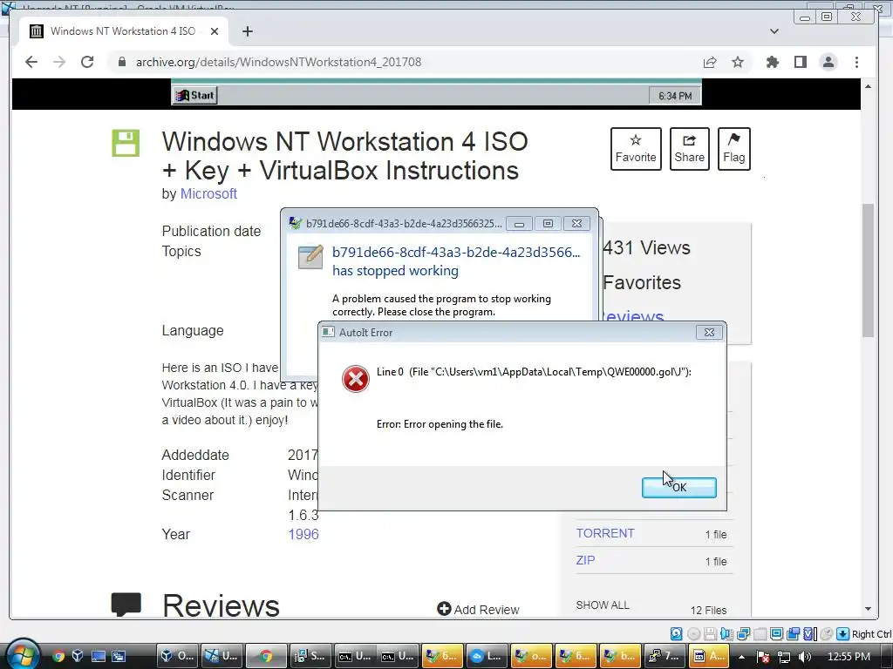Click the Start button in preview image
The width and height of the screenshot is (893, 669).
tap(194, 96)
